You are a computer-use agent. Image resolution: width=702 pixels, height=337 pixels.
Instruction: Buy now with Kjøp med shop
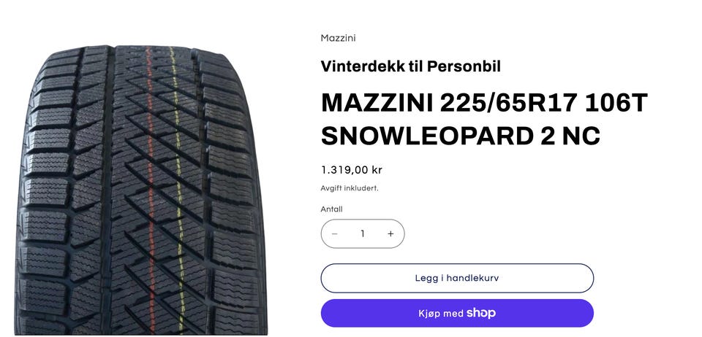[x=457, y=314]
